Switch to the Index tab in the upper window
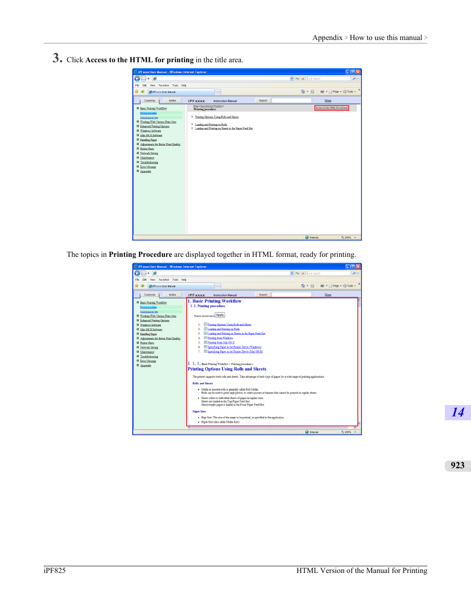 (x=172, y=100)
